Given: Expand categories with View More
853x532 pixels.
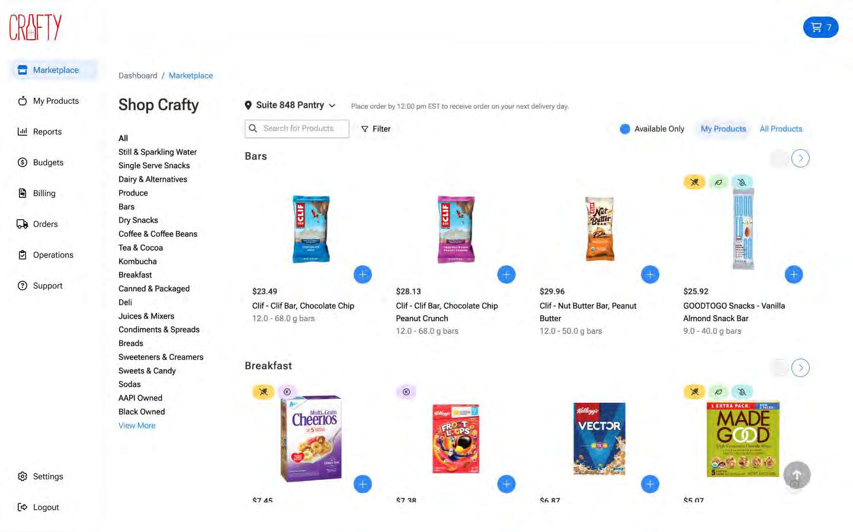Looking at the screenshot, I should tap(137, 426).
